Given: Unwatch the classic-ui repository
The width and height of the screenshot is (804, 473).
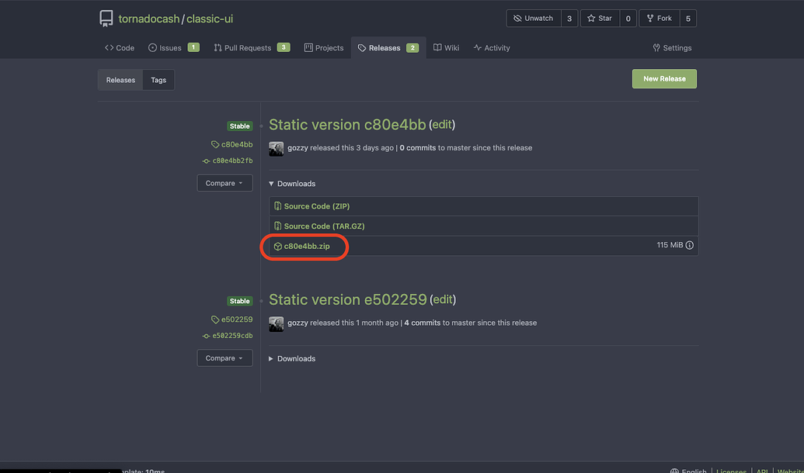Looking at the screenshot, I should coord(534,19).
